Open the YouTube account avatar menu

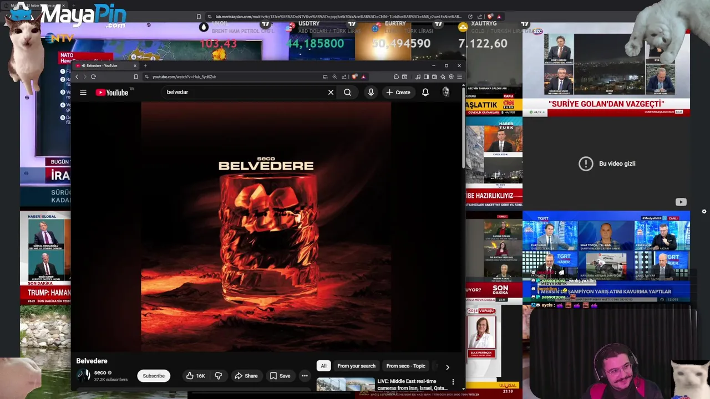[445, 93]
